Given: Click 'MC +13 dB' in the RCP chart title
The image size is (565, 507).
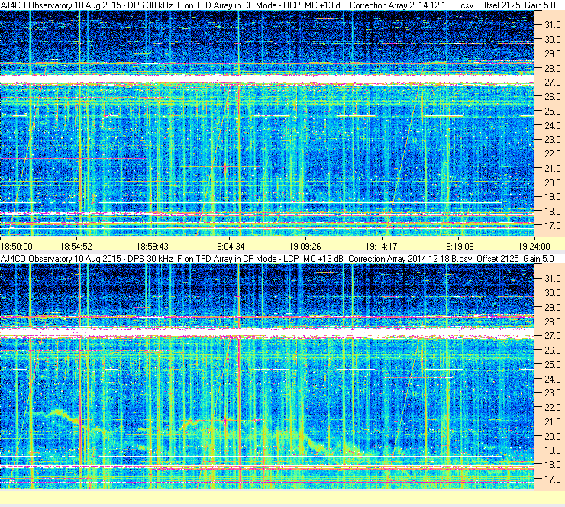Looking at the screenshot, I should [x=324, y=5].
